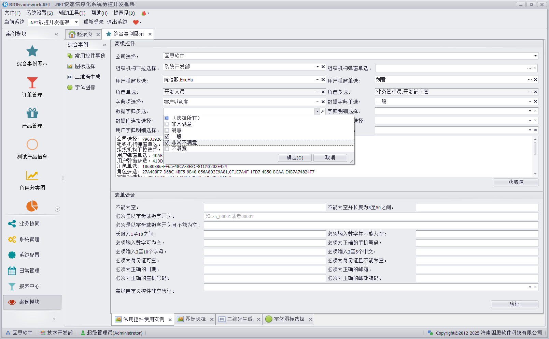Viewport: 549px width, 339px height.
Task: Click the red heart toolbar icon
Action: 136,22
